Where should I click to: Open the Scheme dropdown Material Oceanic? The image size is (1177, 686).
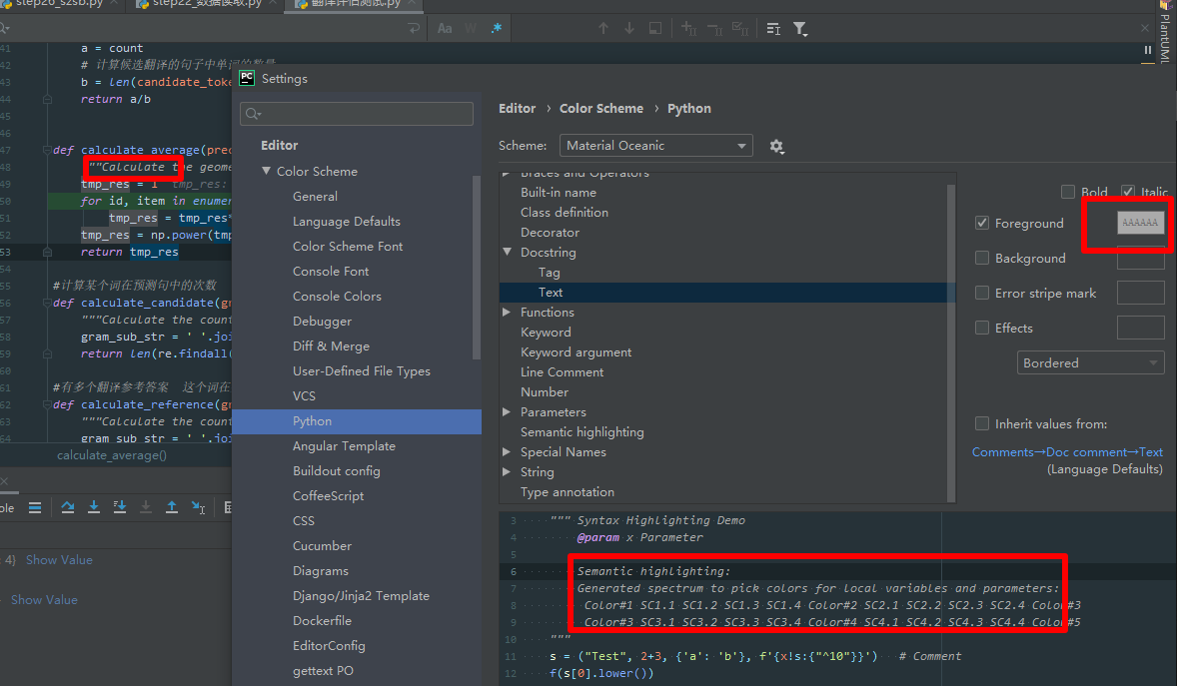[x=656, y=146]
